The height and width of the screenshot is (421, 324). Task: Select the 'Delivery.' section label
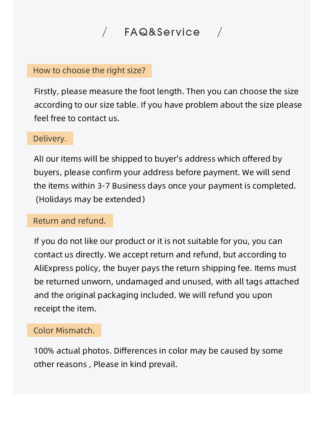(50, 138)
